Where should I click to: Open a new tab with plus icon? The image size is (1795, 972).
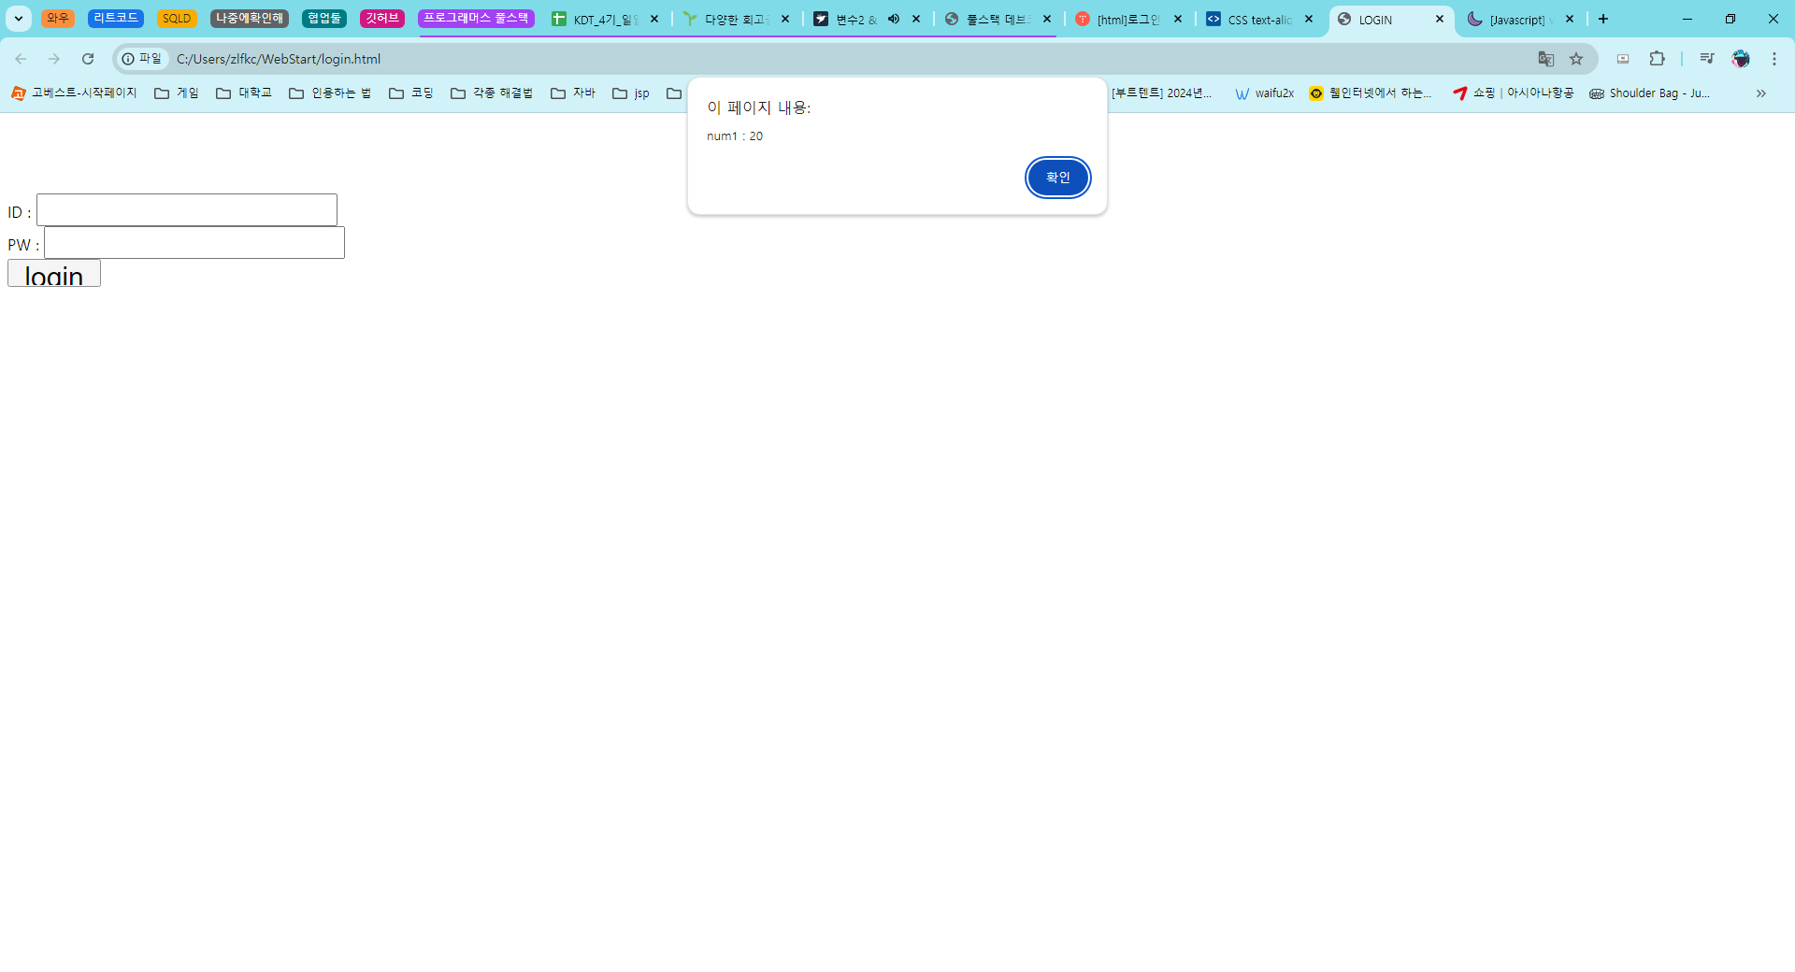coord(1603,19)
